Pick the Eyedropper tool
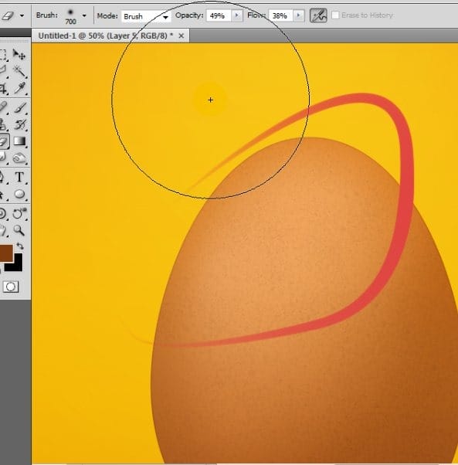Viewport: 458px width, 465px height. click(x=19, y=88)
